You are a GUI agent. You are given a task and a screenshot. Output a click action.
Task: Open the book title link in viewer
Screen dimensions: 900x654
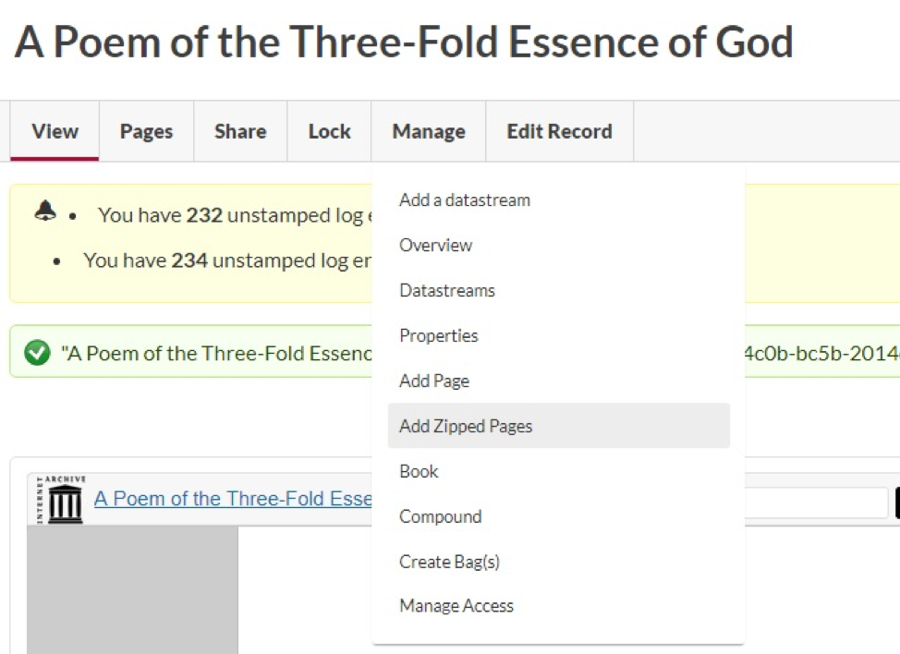pos(233,499)
